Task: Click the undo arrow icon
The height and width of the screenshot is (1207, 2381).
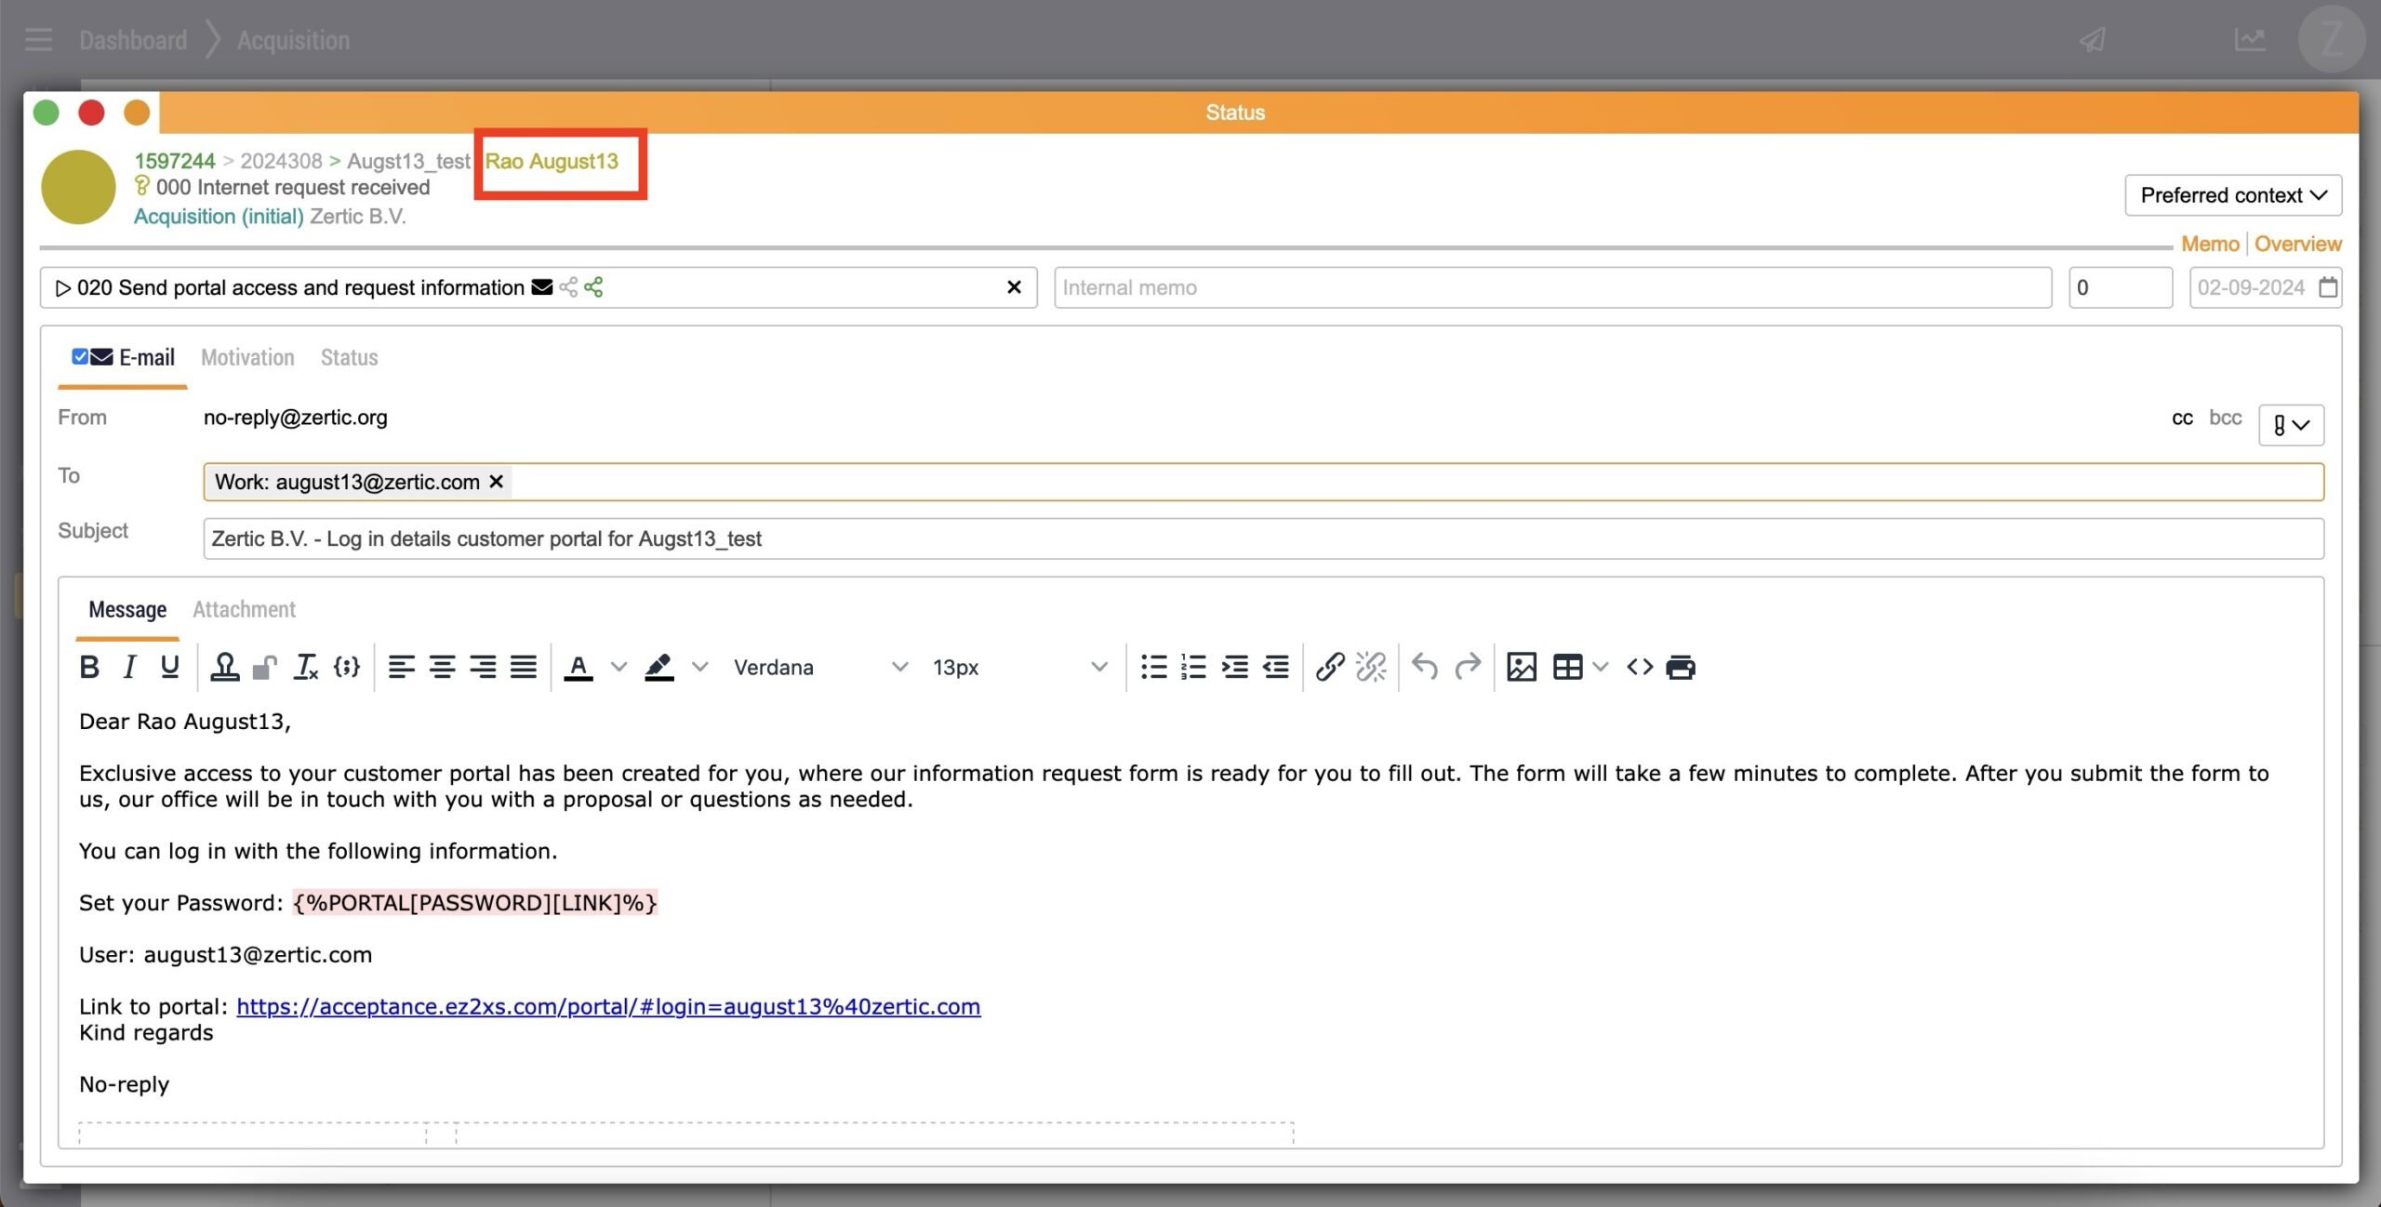Action: (x=1424, y=667)
